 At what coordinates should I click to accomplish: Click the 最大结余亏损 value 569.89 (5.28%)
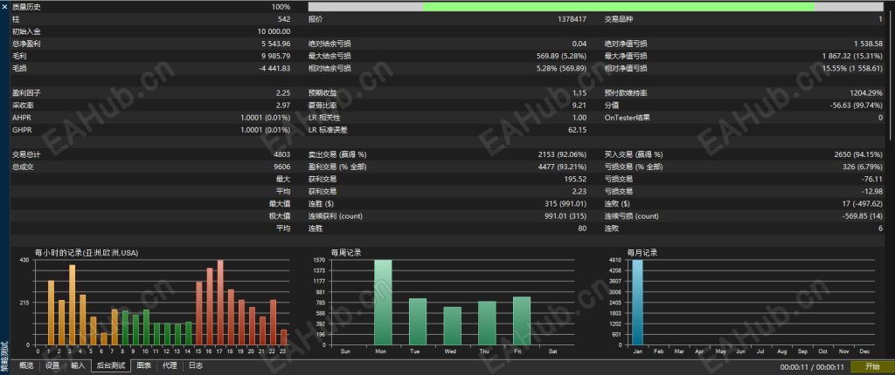(x=562, y=56)
